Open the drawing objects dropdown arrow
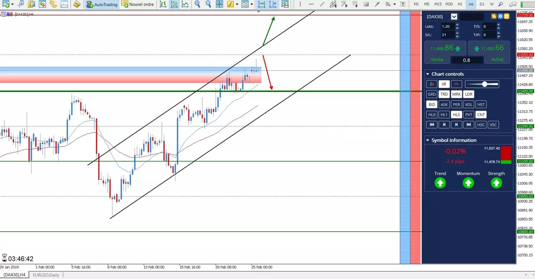The image size is (535, 279). [395, 5]
